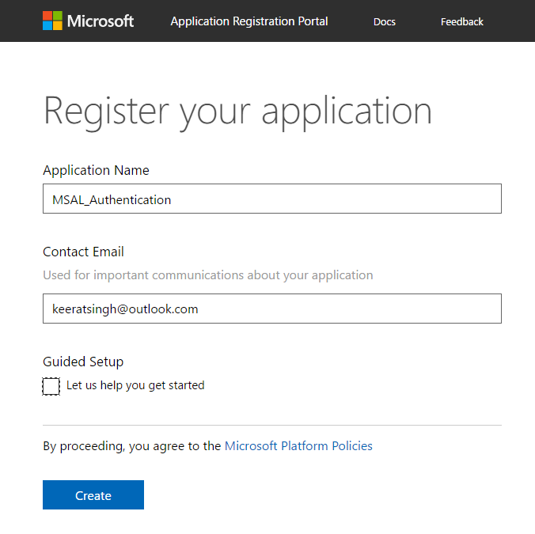Click the Microsoft wordmark in header
The height and width of the screenshot is (534, 535).
point(101,21)
